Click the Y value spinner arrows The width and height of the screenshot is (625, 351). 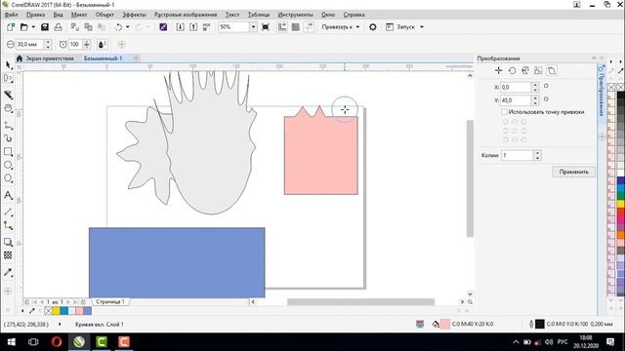(x=535, y=100)
